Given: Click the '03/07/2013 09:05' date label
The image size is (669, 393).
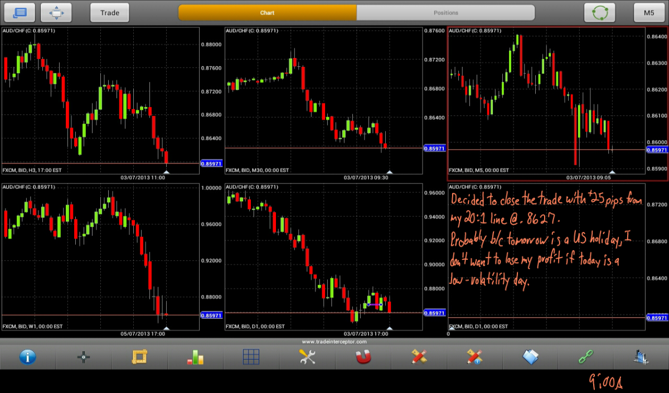Looking at the screenshot, I should coord(589,178).
